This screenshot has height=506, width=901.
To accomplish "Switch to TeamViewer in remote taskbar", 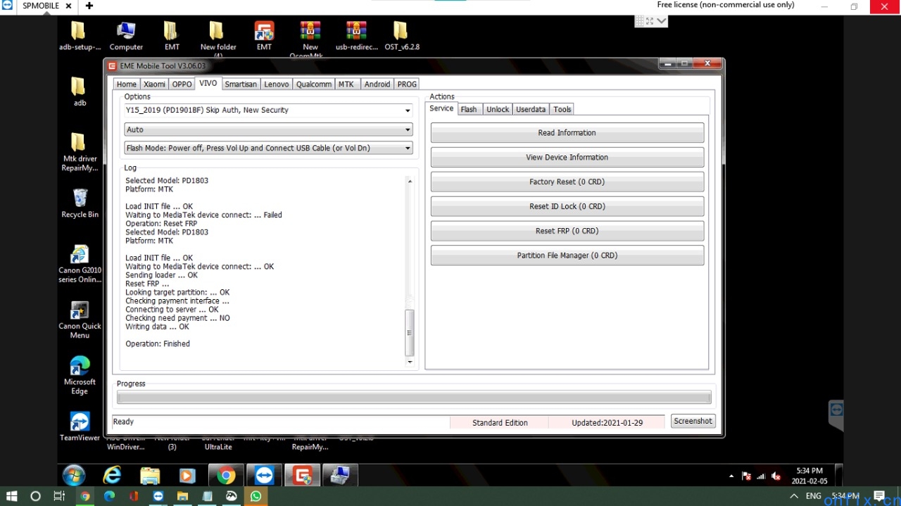I will tap(264, 476).
